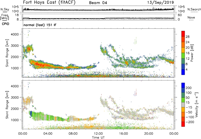
Task: Click the green velocity band near 03:00
Action: pos(40,116)
